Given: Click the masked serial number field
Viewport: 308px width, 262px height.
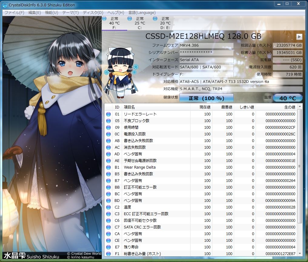Looking at the screenshot, I should point(207,53).
